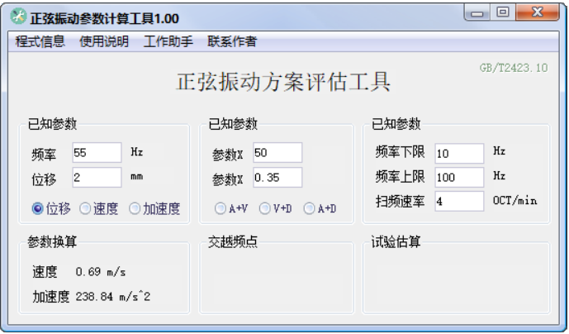Open the 程式信息 menu

click(40, 41)
